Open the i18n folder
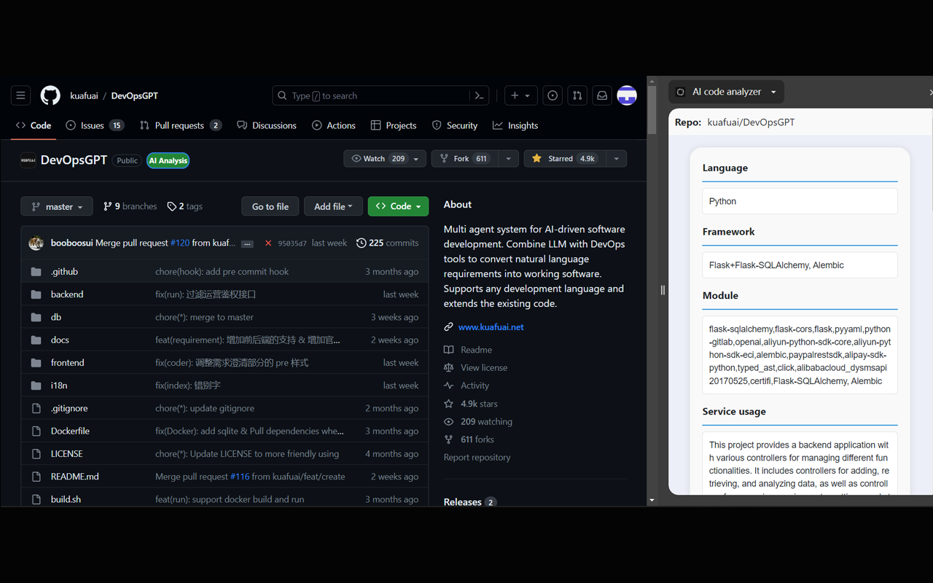933x583 pixels. coord(59,386)
